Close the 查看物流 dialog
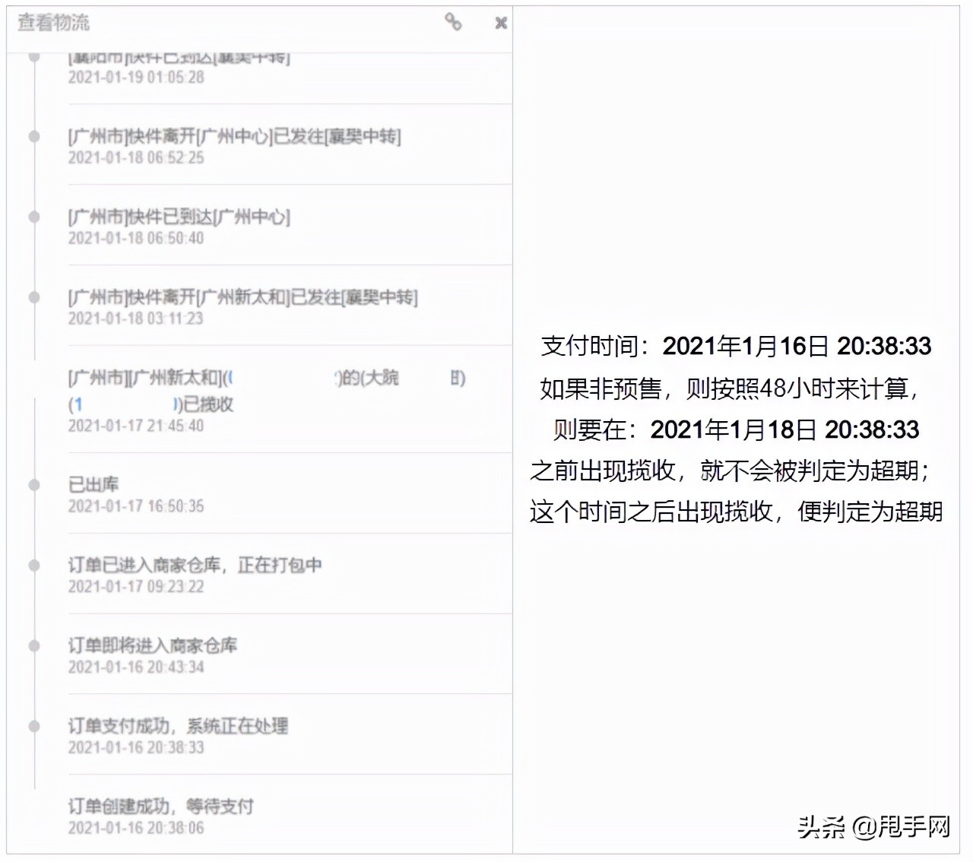Viewport: 973px width, 862px height. point(500,24)
